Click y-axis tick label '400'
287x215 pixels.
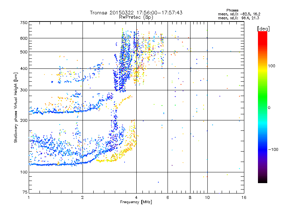(24, 69)
